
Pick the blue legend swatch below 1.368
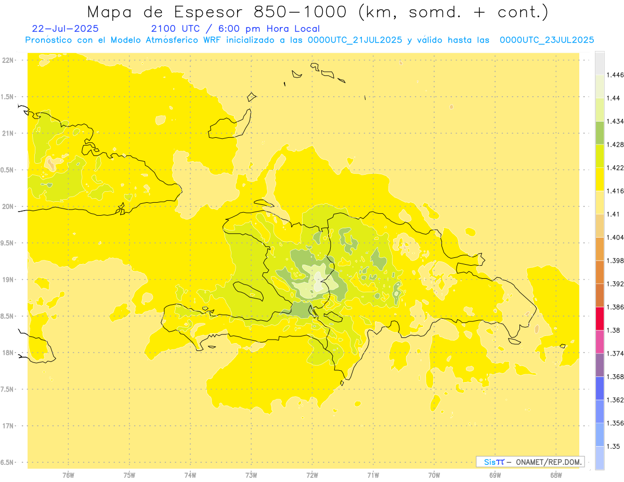pyautogui.click(x=600, y=388)
